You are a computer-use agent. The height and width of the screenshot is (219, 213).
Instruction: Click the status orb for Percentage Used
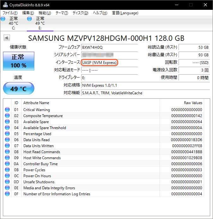(7, 134)
